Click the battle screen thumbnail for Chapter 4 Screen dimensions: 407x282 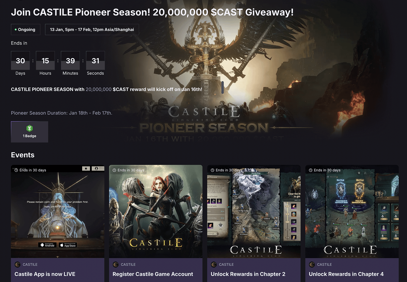(352, 211)
